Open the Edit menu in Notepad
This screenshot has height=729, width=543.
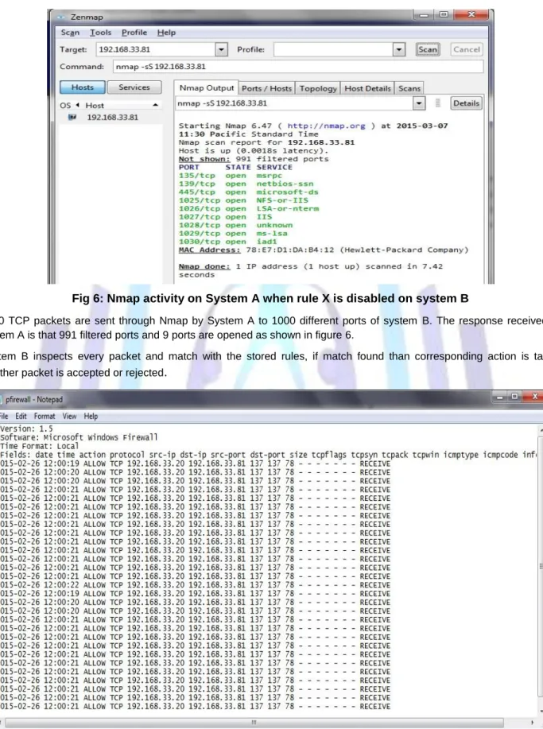21,416
